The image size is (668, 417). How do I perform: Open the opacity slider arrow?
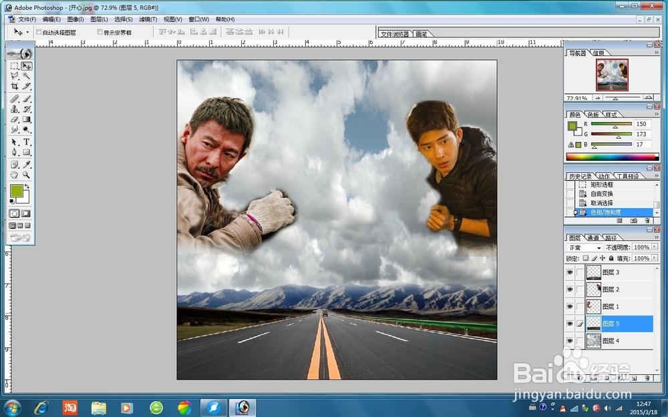pyautogui.click(x=655, y=248)
